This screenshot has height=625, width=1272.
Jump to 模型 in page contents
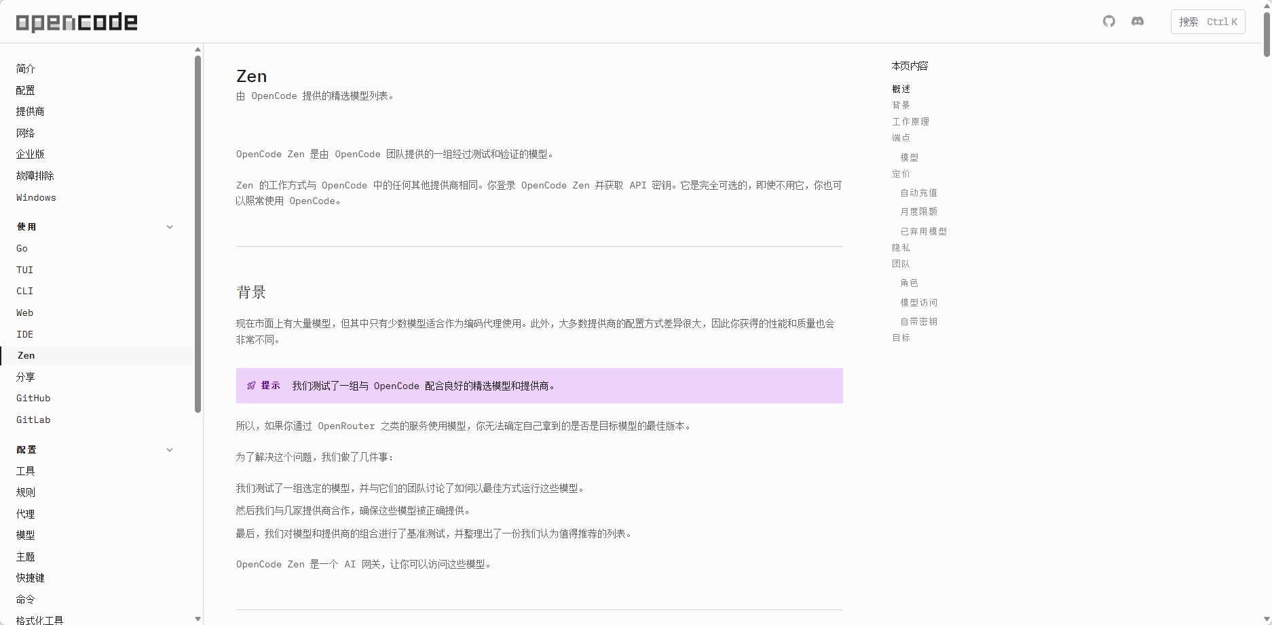point(910,157)
